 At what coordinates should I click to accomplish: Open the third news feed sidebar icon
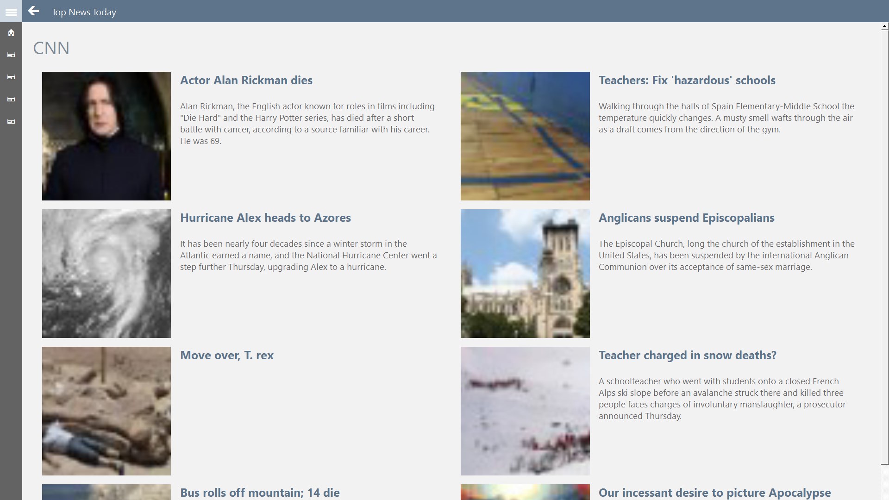tap(11, 100)
